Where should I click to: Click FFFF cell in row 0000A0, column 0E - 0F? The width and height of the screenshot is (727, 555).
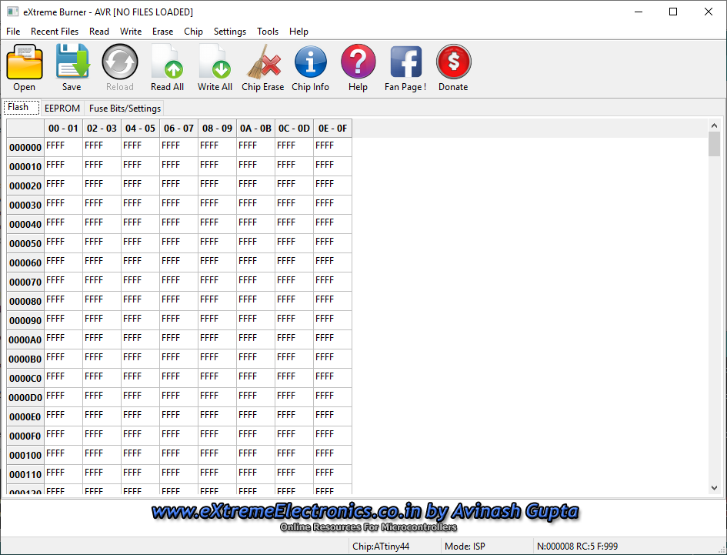coord(333,339)
